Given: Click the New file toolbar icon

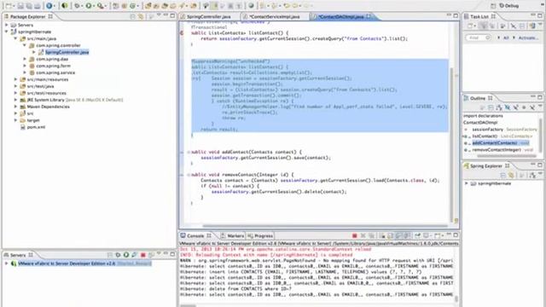Looking at the screenshot, I should pyautogui.click(x=9, y=6).
